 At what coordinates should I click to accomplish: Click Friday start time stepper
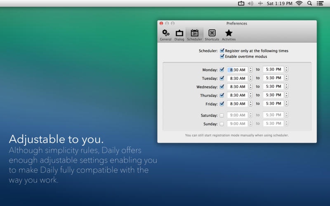click(250, 103)
